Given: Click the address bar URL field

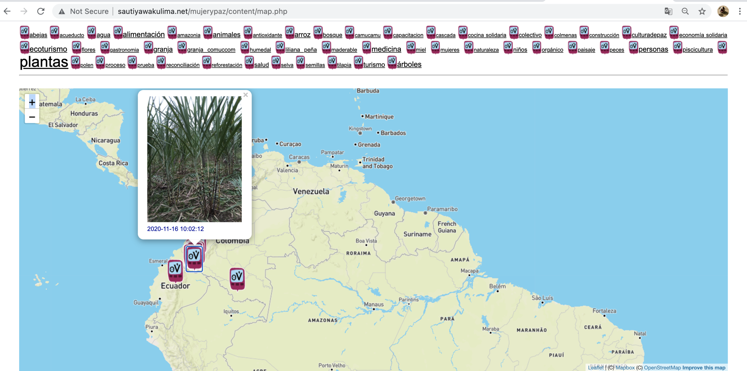Looking at the screenshot, I should click(202, 11).
